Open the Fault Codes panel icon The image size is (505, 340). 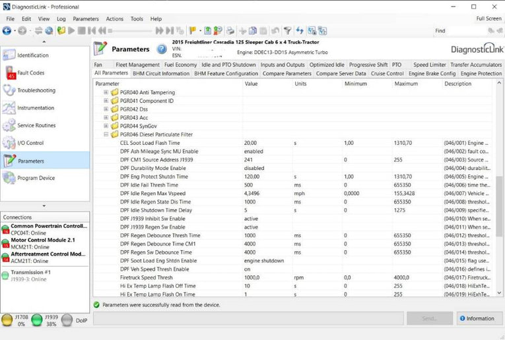10,73
